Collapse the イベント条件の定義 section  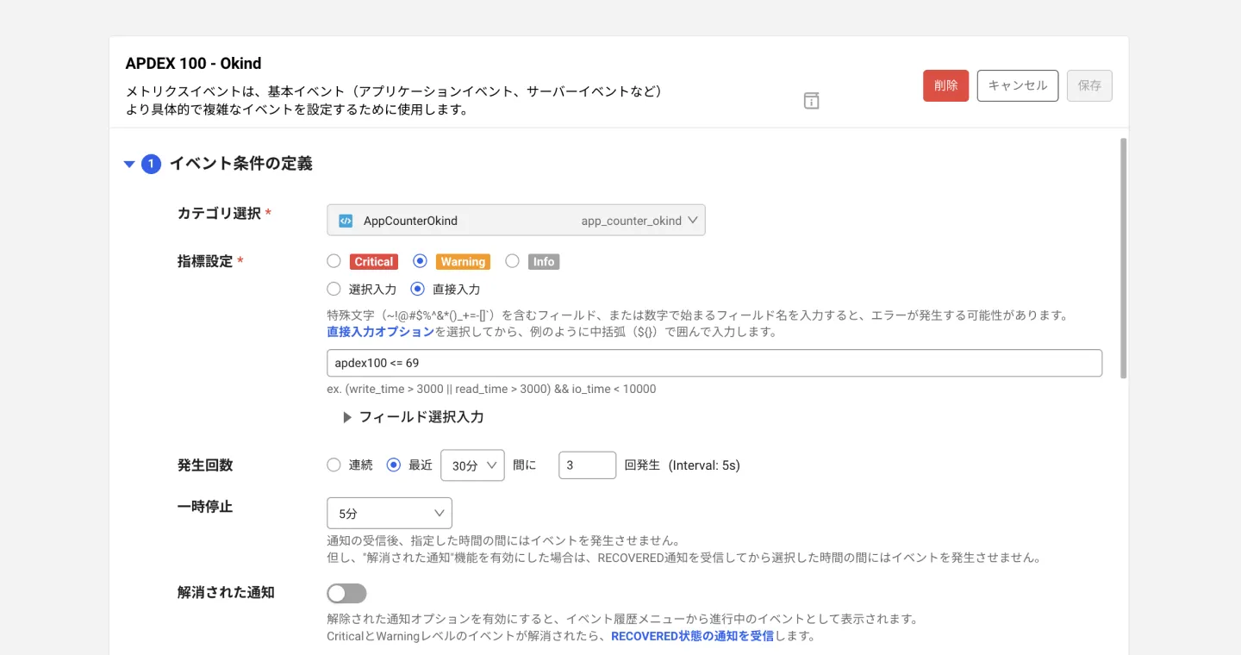pos(129,164)
